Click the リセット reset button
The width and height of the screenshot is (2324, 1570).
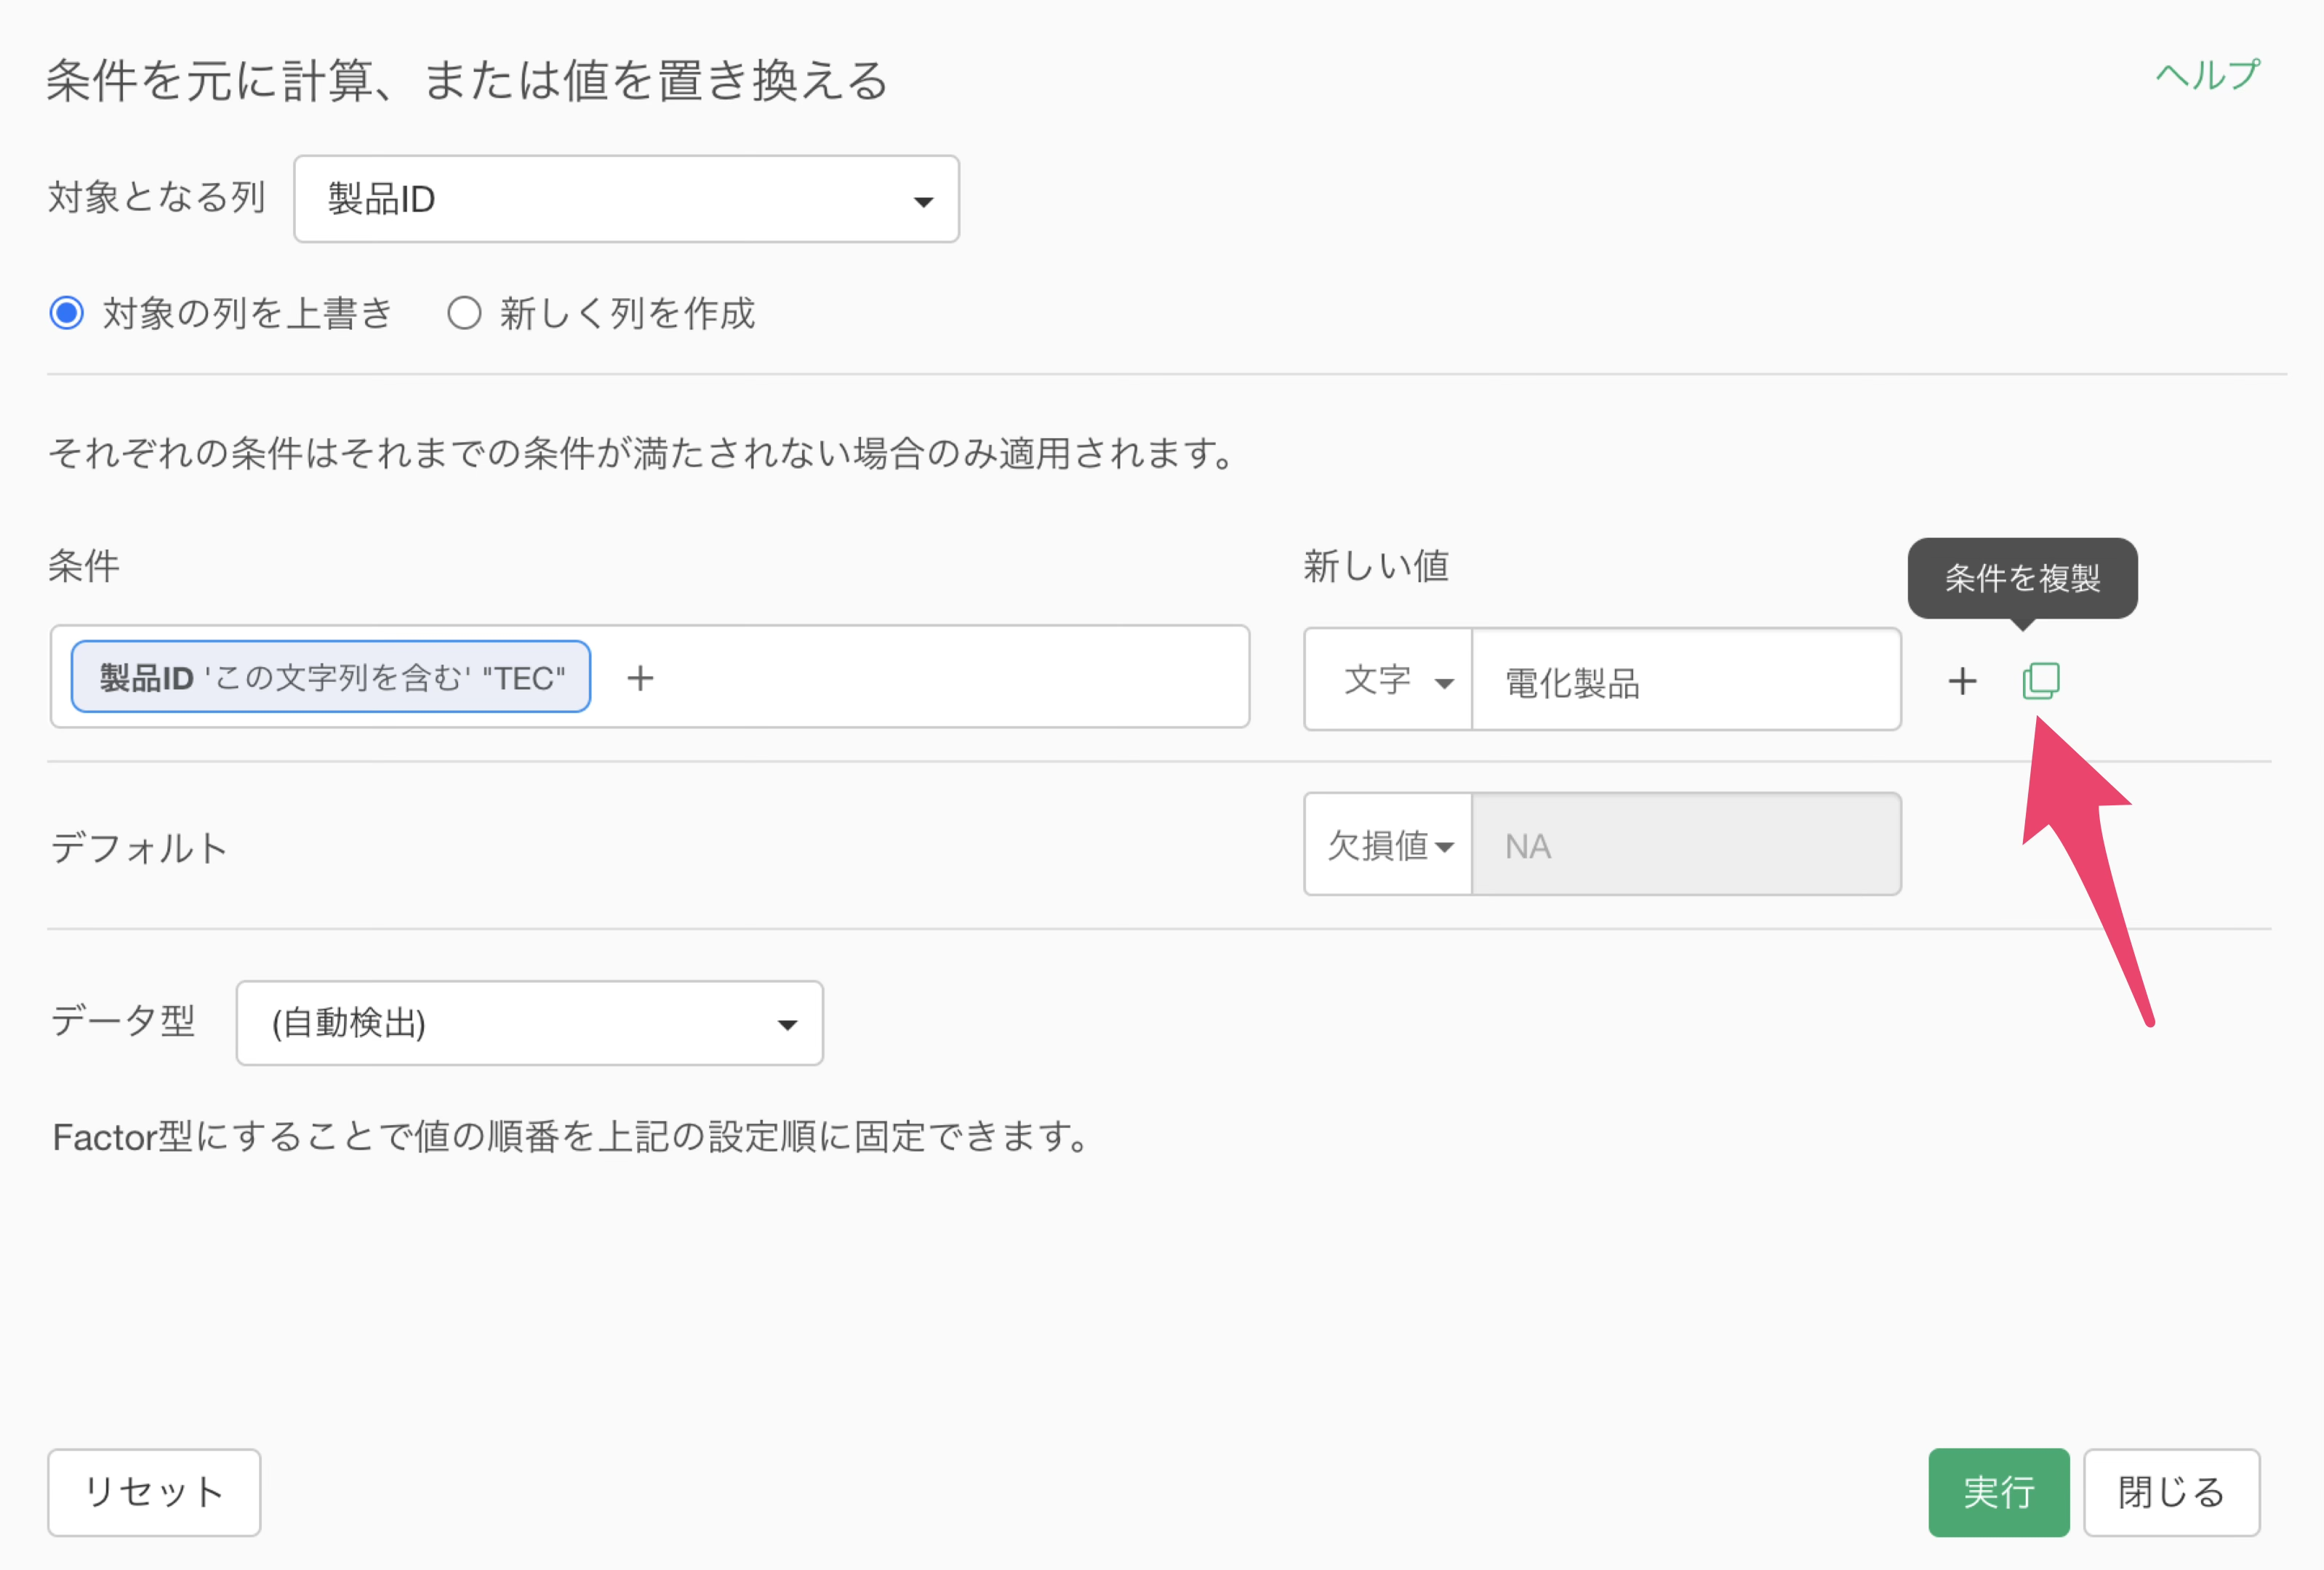pos(154,1492)
